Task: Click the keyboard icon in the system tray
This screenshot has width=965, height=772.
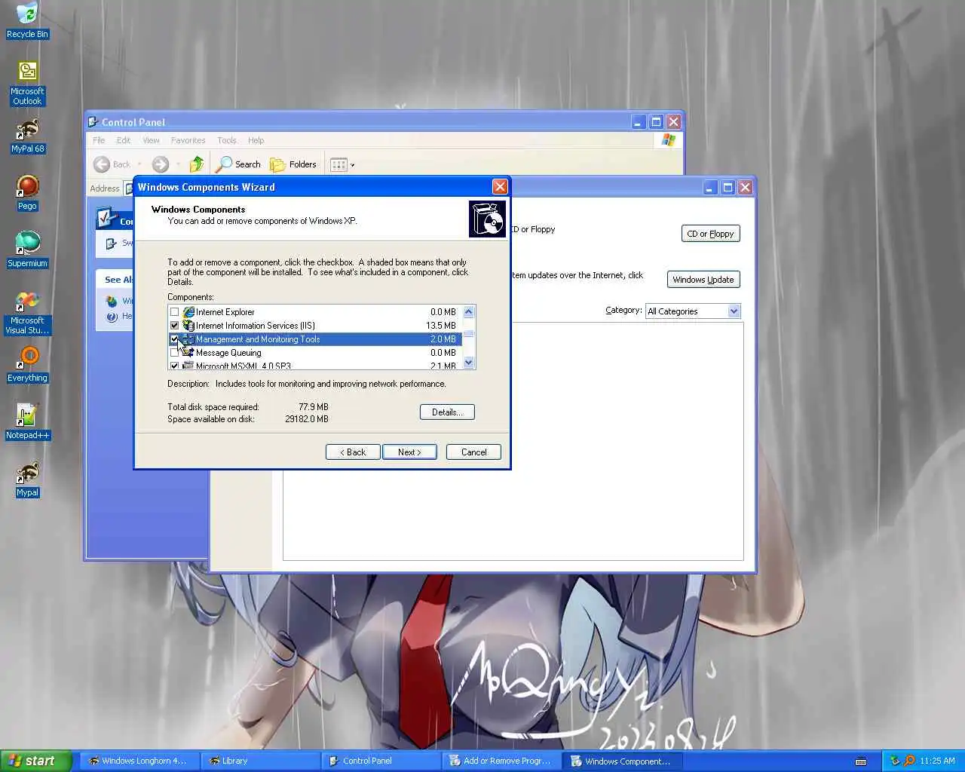Action: (861, 761)
